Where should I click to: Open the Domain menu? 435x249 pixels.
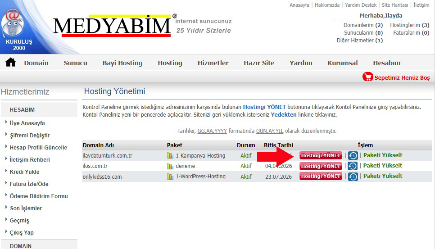point(36,63)
